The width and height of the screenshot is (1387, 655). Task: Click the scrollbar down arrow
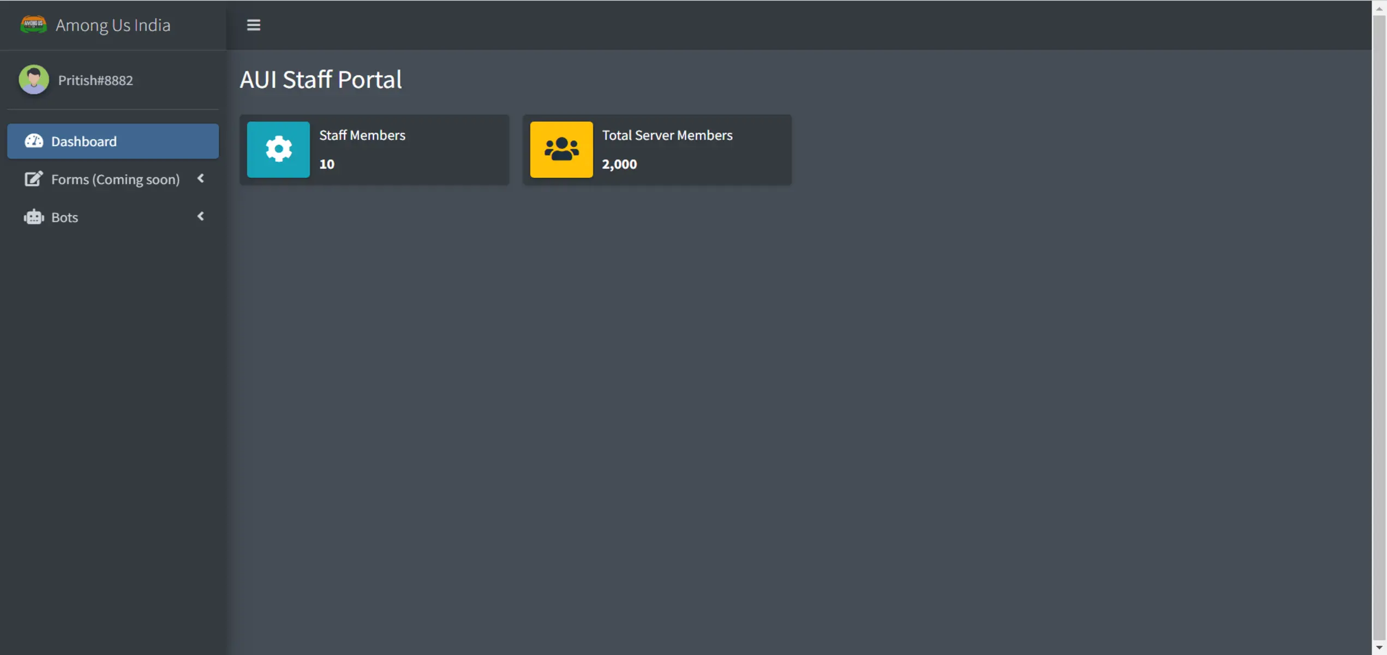pos(1379,647)
